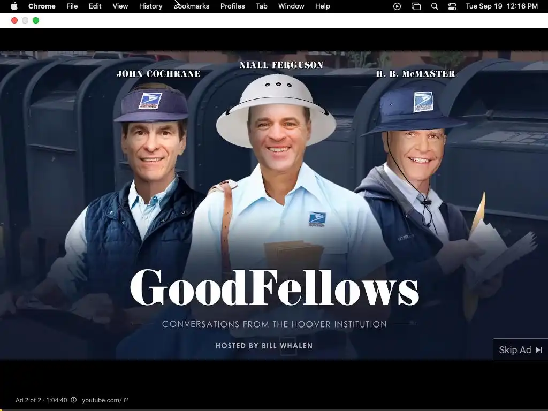Open the History menu

[150, 6]
